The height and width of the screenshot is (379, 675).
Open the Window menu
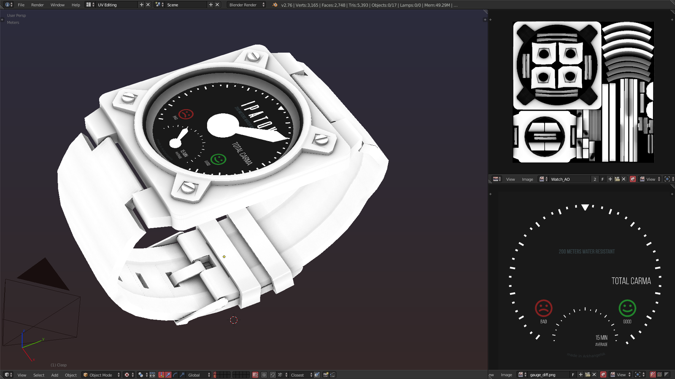coord(57,5)
